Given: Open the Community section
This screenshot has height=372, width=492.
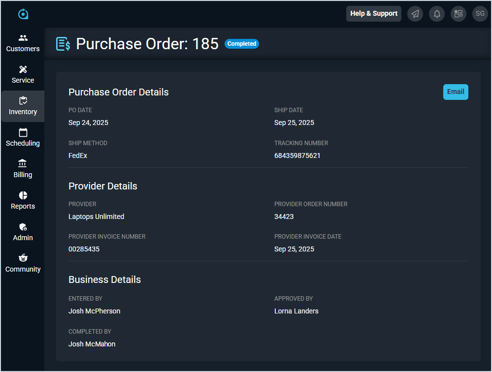Looking at the screenshot, I should point(23,263).
